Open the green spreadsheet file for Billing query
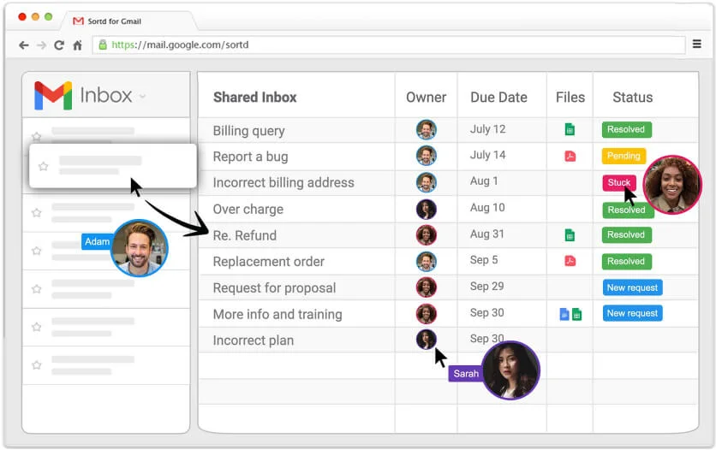The width and height of the screenshot is (716, 450). (570, 130)
